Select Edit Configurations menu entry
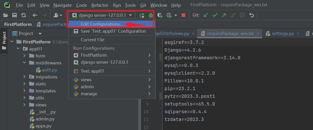Image resolution: width=313 pixels, height=130 pixels. click(102, 24)
